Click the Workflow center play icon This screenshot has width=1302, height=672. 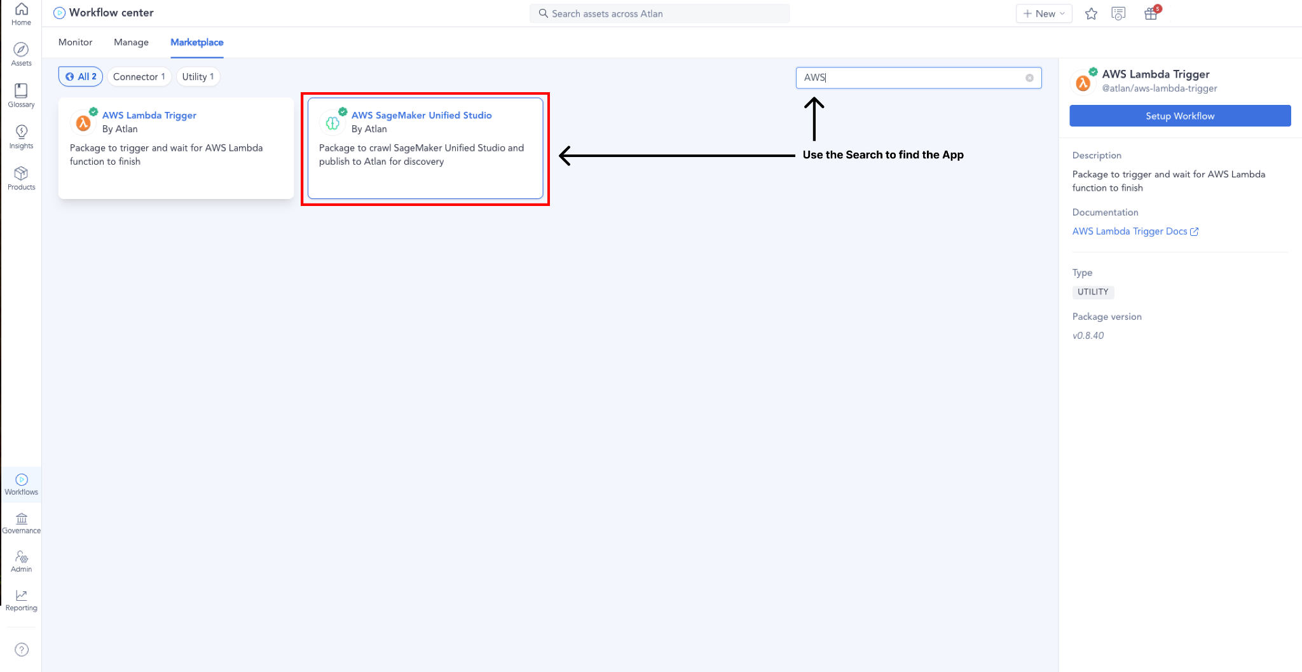[x=59, y=13]
